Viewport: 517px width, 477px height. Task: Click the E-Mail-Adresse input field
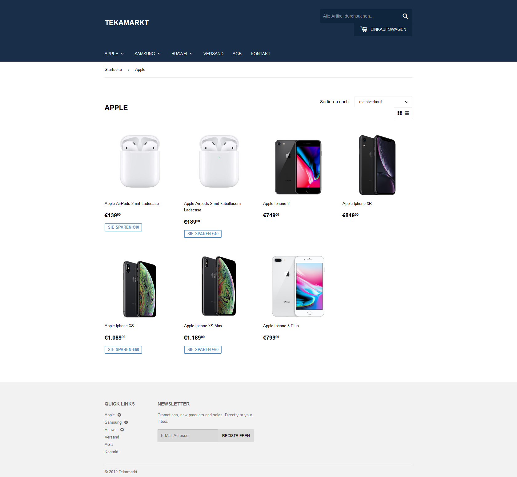click(x=188, y=436)
